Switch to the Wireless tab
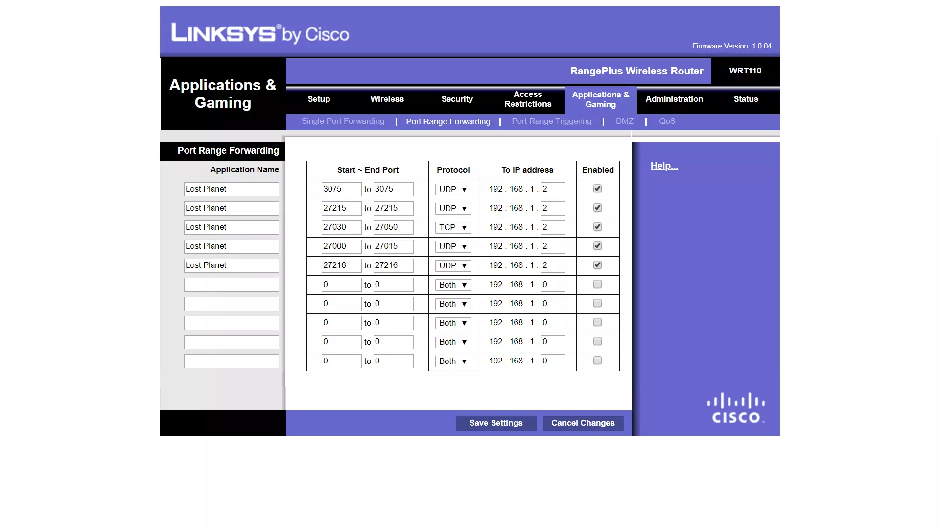This screenshot has width=940, height=529. pyautogui.click(x=387, y=99)
